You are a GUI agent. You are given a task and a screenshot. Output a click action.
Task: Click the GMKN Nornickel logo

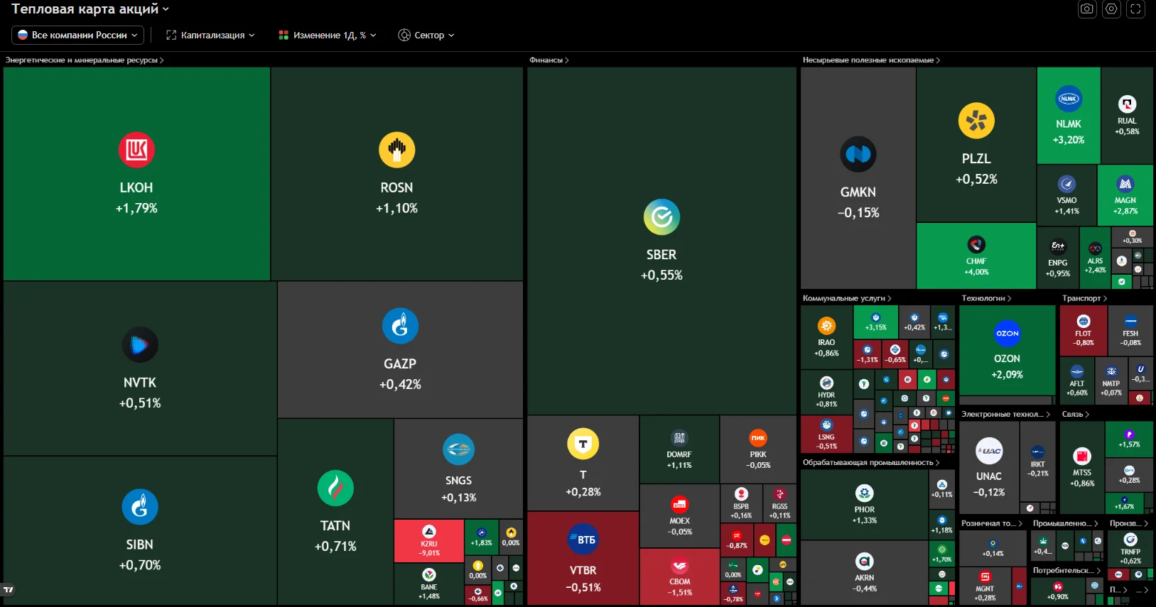click(x=858, y=154)
